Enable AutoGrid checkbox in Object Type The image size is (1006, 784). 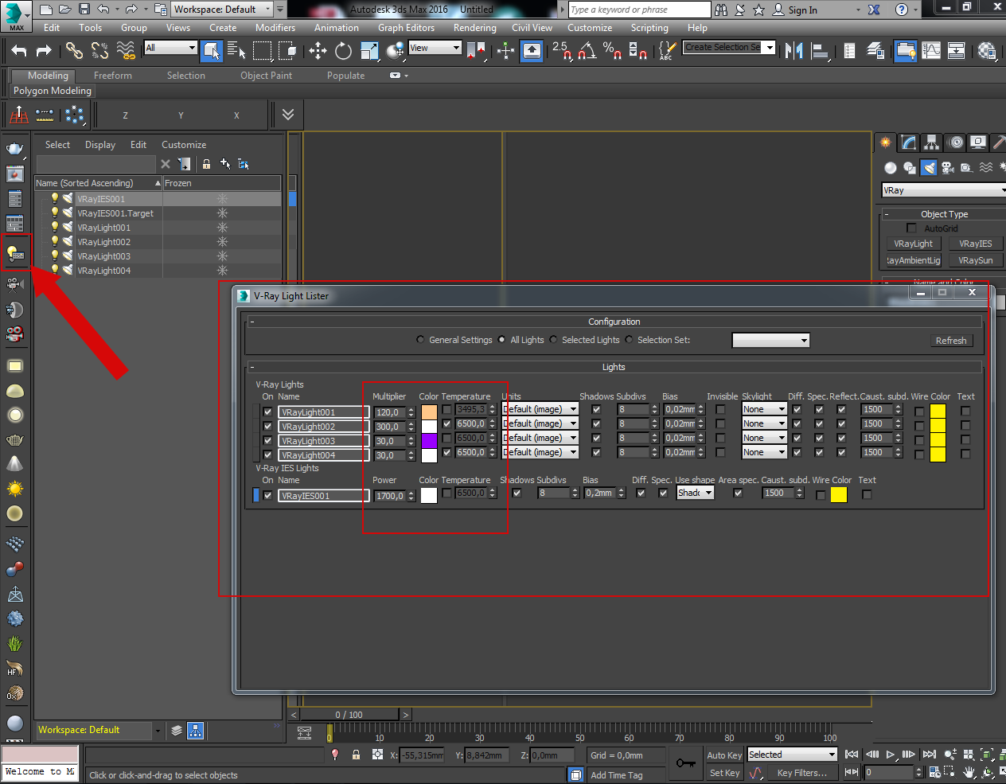(912, 228)
